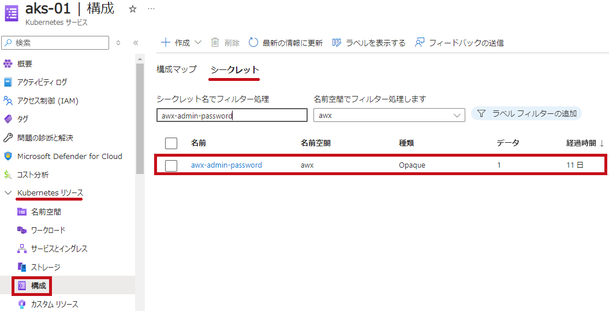Open サービスとイングレス tree item text
The image size is (609, 311).
(59, 249)
